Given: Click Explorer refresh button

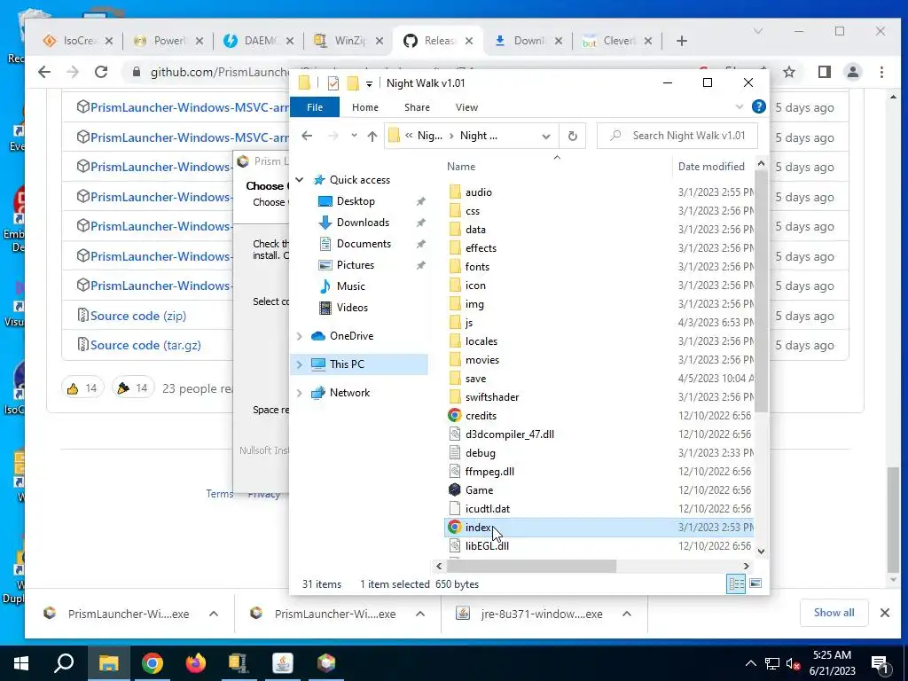Looking at the screenshot, I should click(x=572, y=136).
